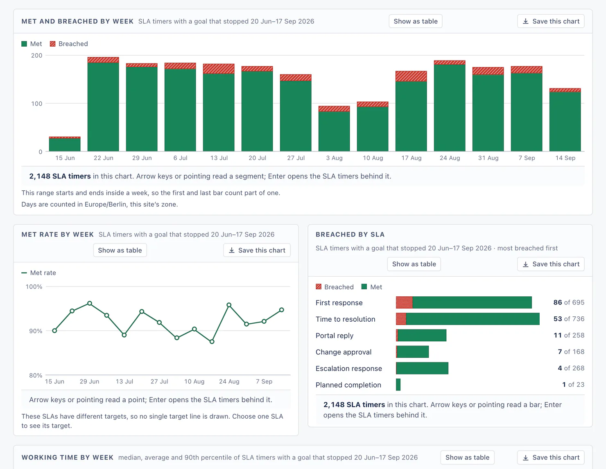
Task: Click the '53 of 736' count
Action: (569, 319)
